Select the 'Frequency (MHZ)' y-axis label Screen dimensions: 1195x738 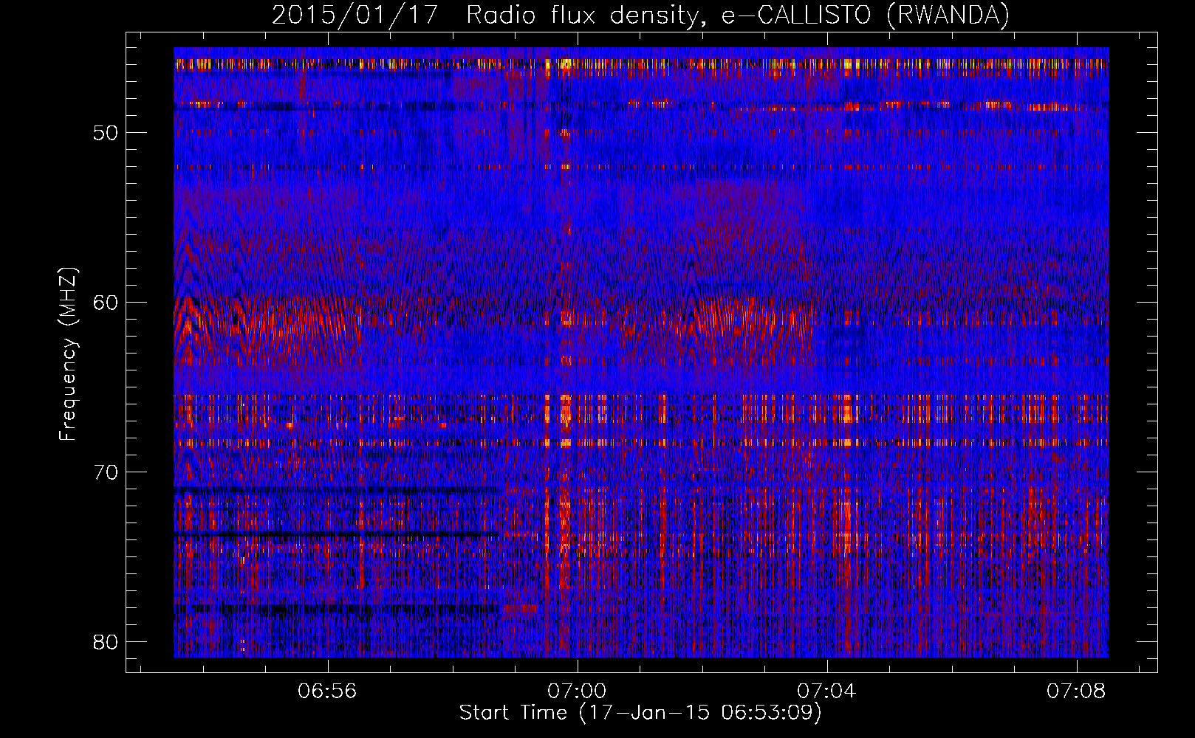(x=68, y=354)
